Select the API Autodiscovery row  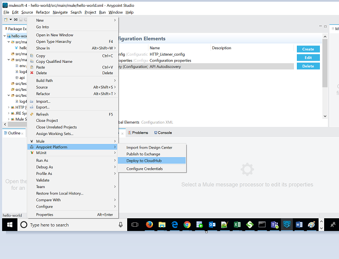click(x=206, y=67)
